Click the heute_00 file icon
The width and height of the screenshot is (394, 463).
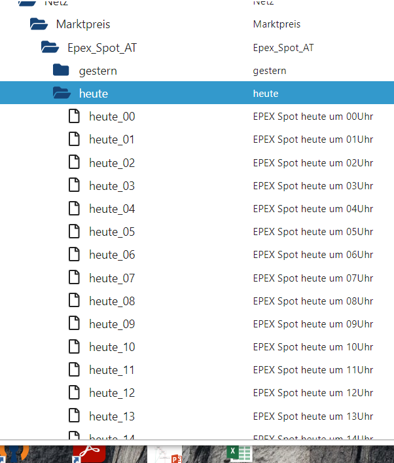tap(74, 117)
